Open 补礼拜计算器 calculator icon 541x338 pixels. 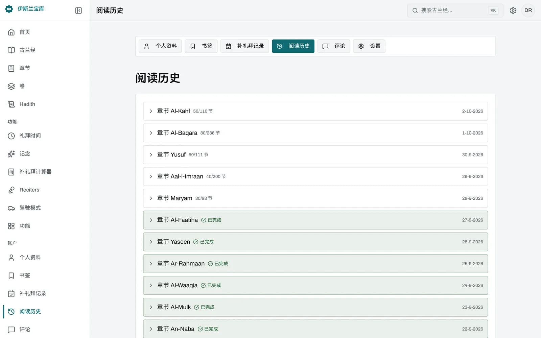click(11, 172)
